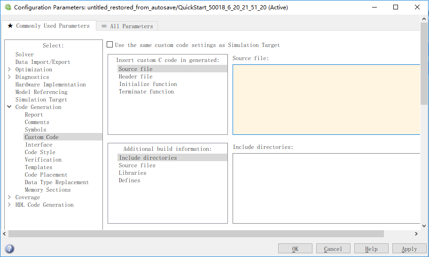This screenshot has width=429, height=257.
Task: Open the Comments subpane
Action: pyautogui.click(x=37, y=122)
